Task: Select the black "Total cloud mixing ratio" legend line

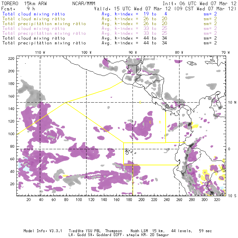Action: pos(34,38)
